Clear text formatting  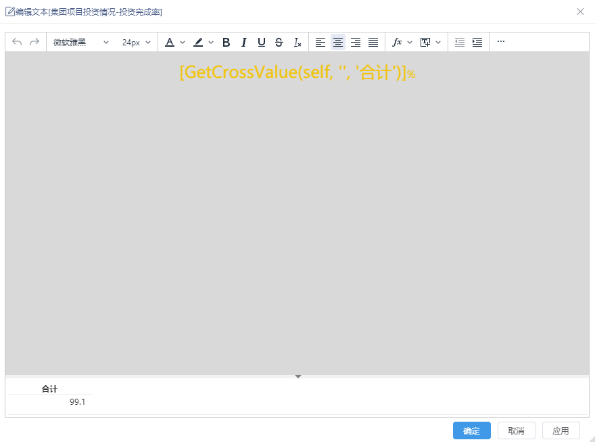point(297,42)
